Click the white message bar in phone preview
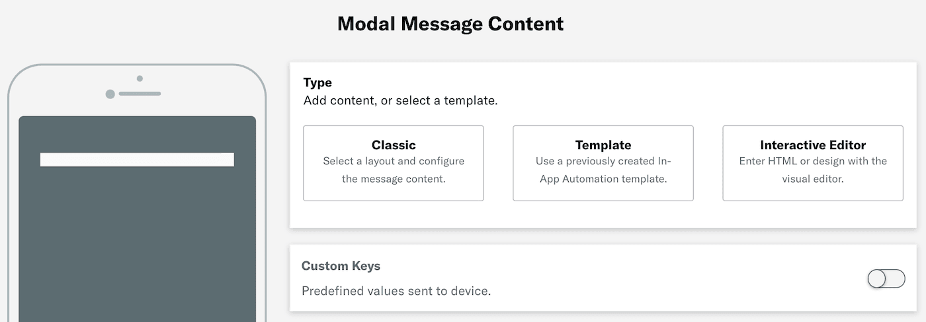926x322 pixels. tap(137, 160)
